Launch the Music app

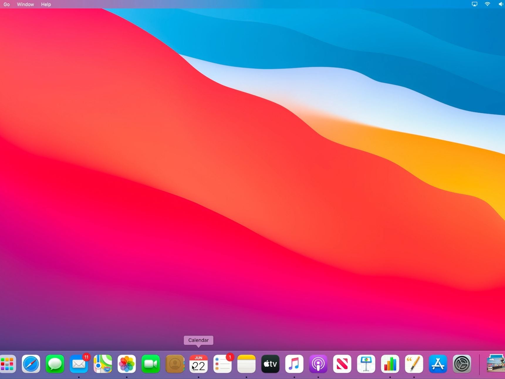point(294,364)
